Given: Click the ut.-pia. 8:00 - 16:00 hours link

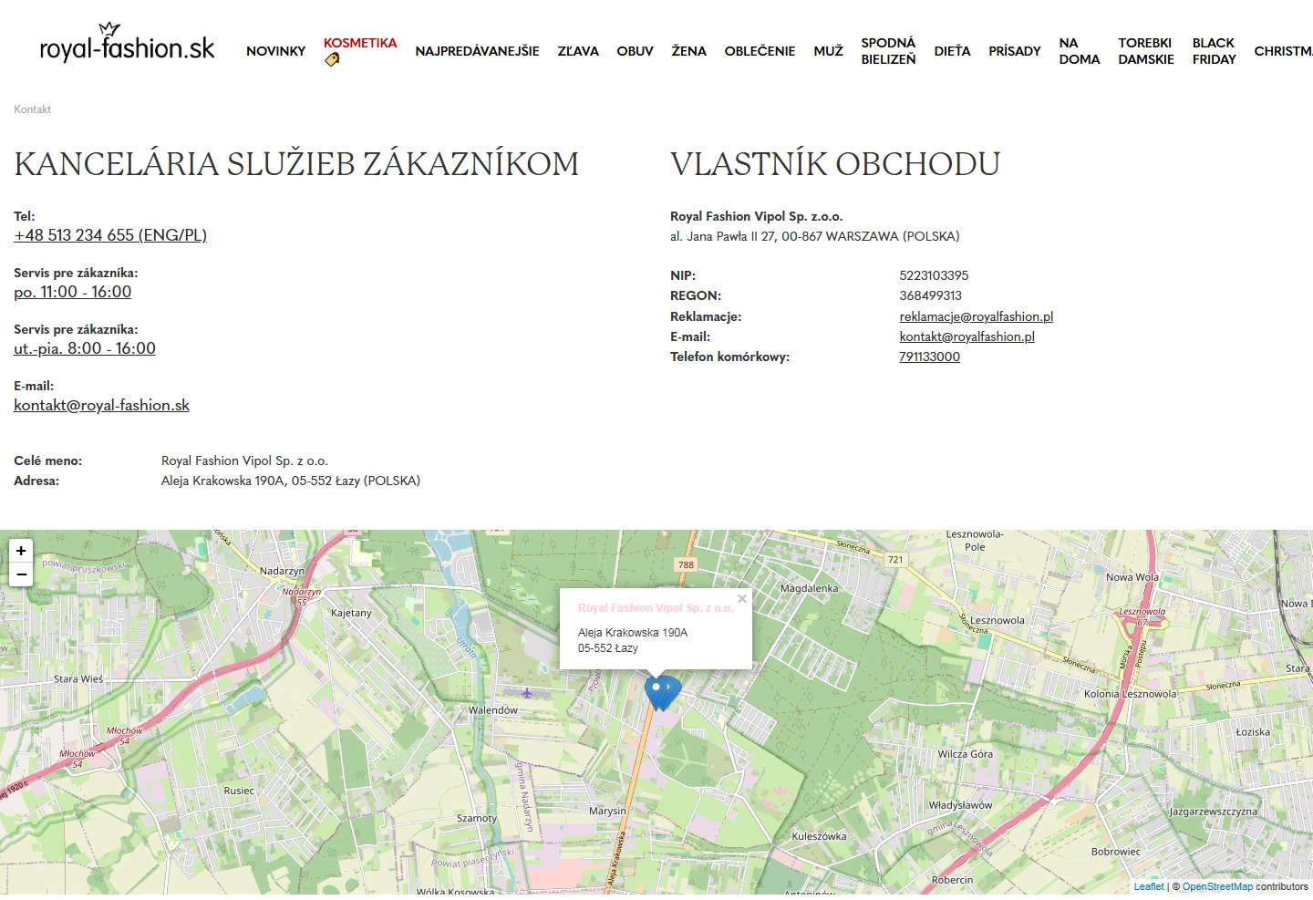Looking at the screenshot, I should coord(85,348).
